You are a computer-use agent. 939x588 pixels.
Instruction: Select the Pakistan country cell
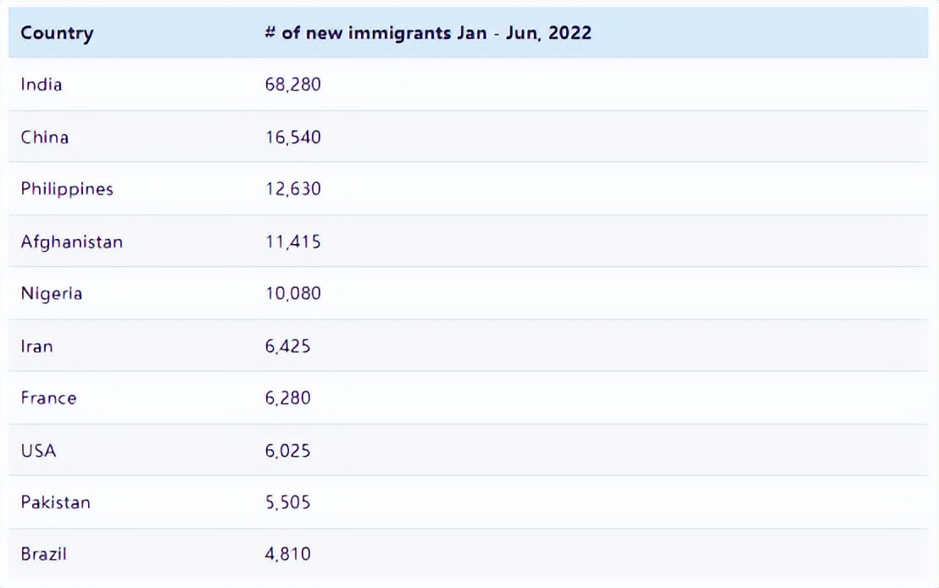[x=55, y=502]
